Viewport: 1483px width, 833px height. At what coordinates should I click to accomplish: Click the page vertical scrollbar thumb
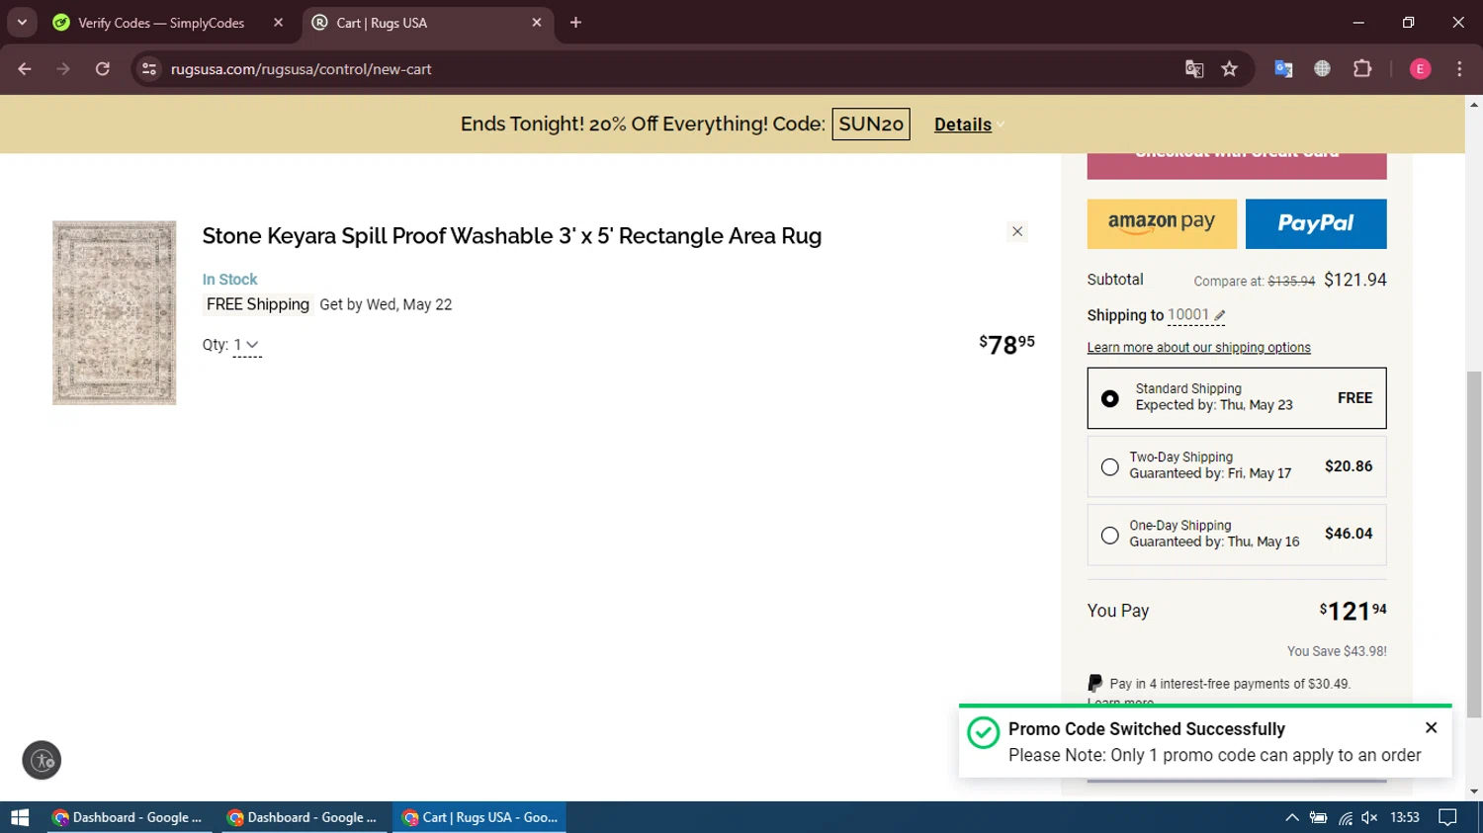pos(1474,544)
